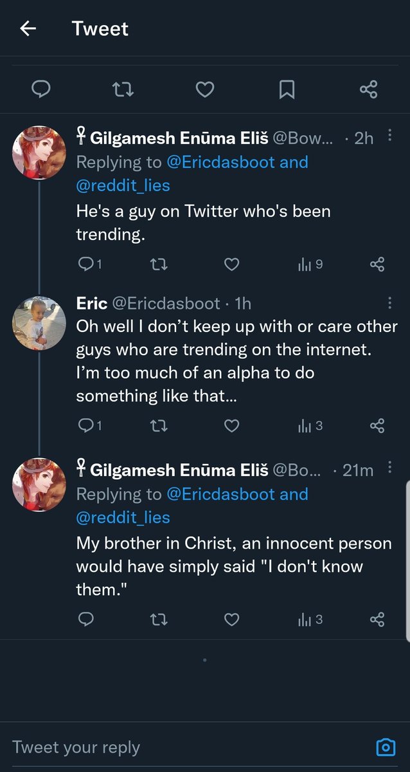The width and height of the screenshot is (410, 772).
Task: Open the @reddit_lies mention in the first reply
Action: 123,186
